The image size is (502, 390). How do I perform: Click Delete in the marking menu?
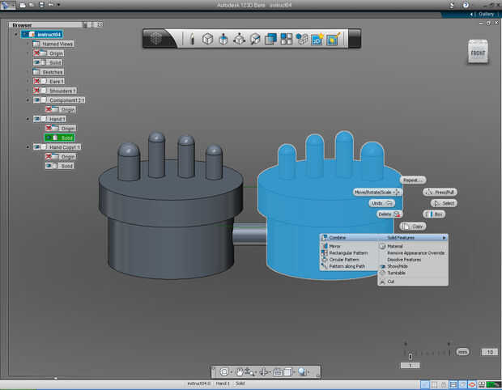pos(389,214)
